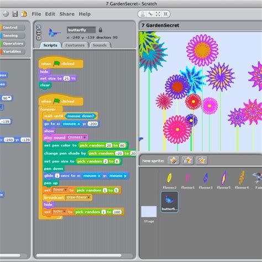
Task: Click the 'pen down' block
Action: [54, 169]
